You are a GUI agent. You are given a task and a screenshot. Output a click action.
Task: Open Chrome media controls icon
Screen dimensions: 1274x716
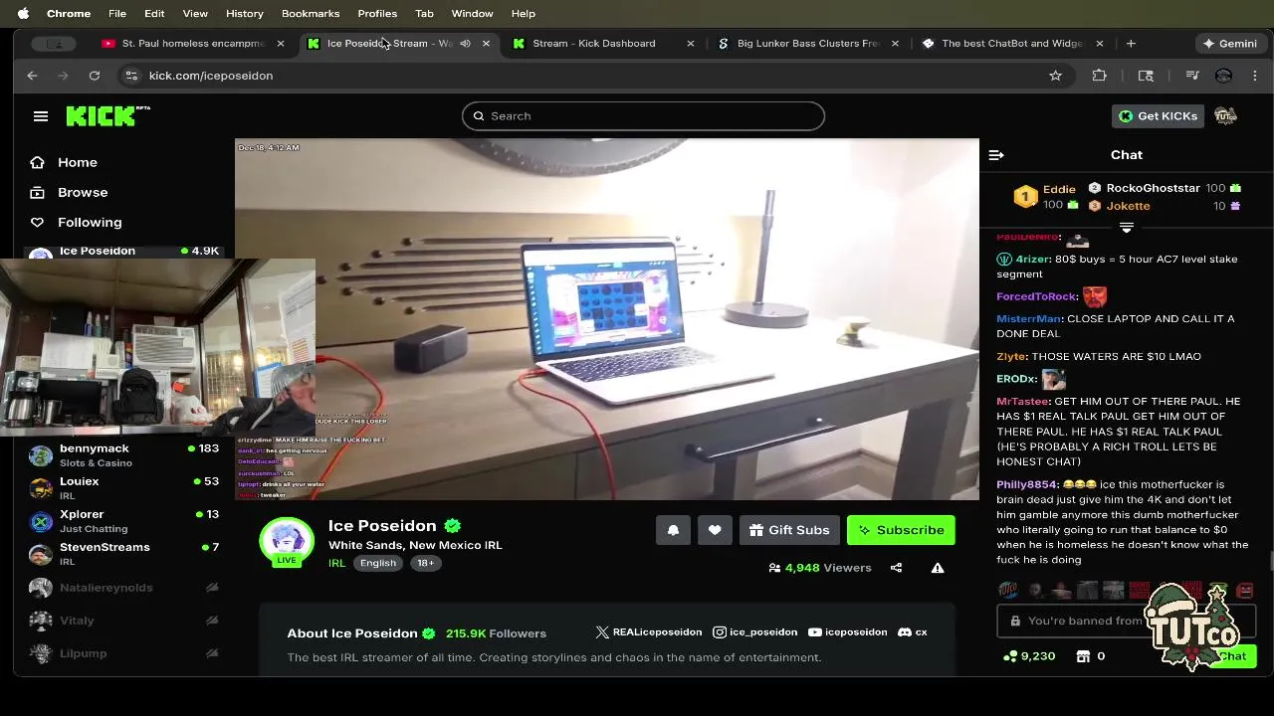[x=1192, y=76]
